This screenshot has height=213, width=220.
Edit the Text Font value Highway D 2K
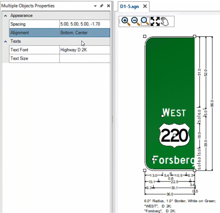click(x=85, y=50)
